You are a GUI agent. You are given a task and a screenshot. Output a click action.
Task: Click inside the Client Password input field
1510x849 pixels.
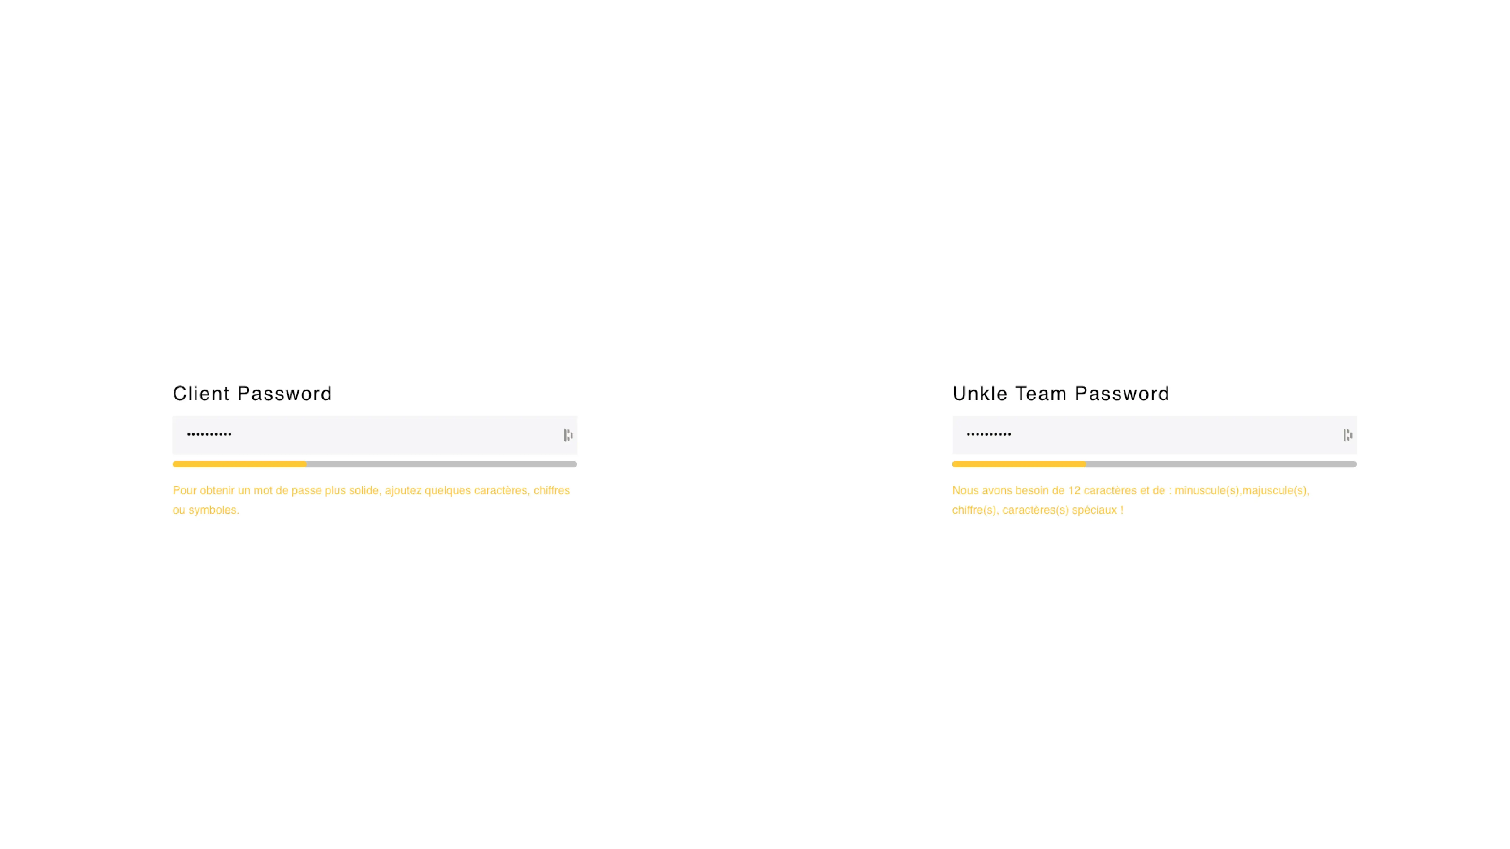[x=375, y=435]
